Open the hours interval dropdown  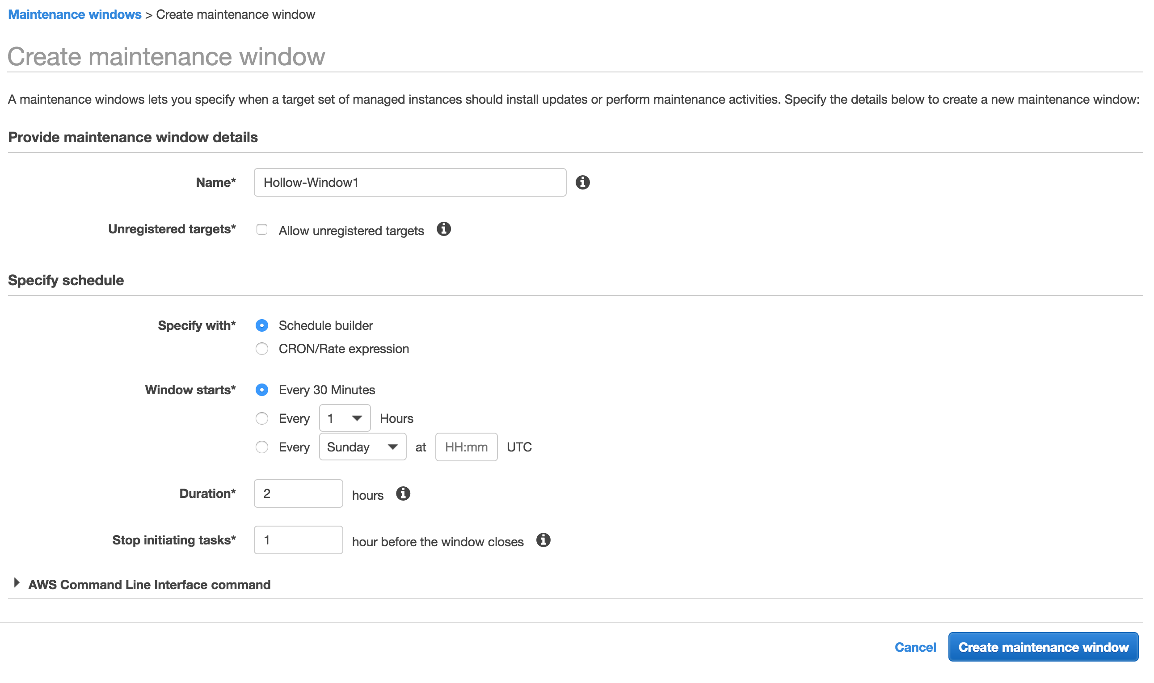tap(345, 418)
